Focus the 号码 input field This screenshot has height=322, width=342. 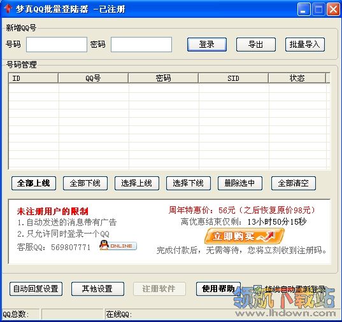pos(57,45)
